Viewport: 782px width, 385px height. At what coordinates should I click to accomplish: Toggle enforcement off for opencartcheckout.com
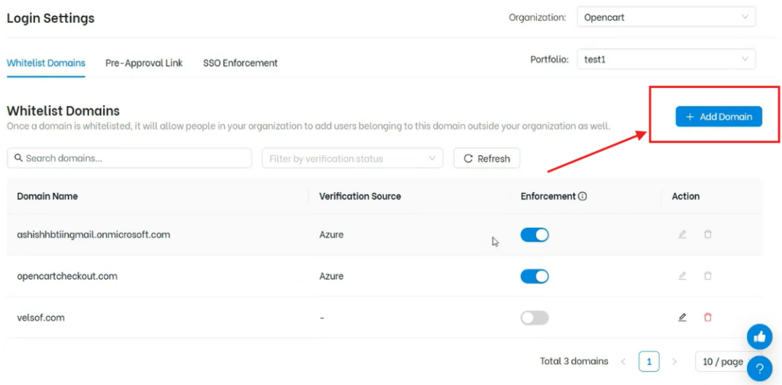pyautogui.click(x=535, y=276)
